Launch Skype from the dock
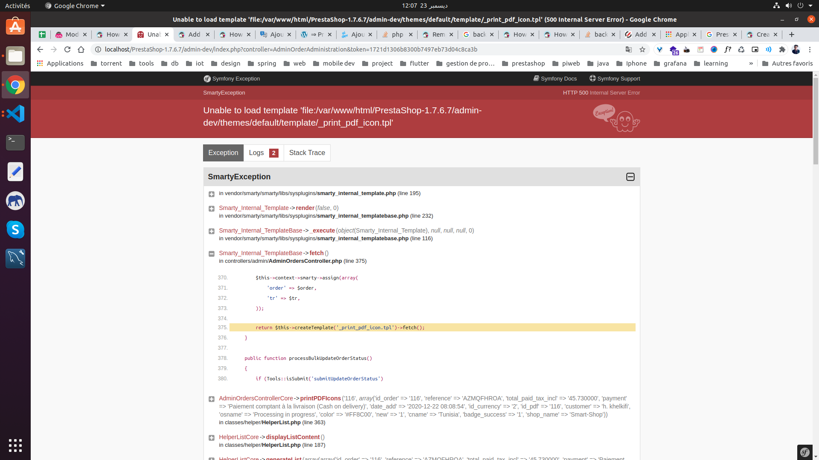The height and width of the screenshot is (460, 819). point(15,230)
